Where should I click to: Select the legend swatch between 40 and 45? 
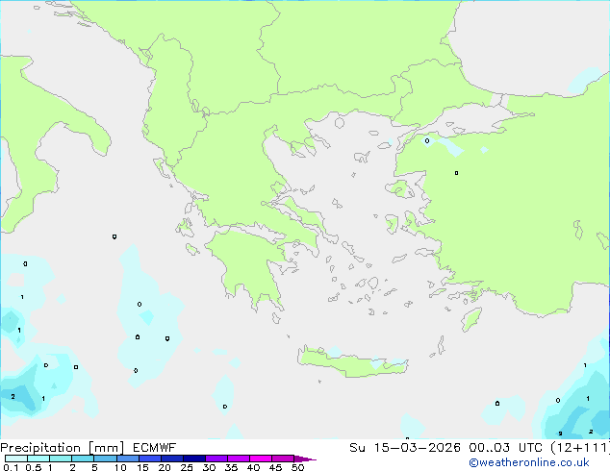pyautogui.click(x=261, y=459)
